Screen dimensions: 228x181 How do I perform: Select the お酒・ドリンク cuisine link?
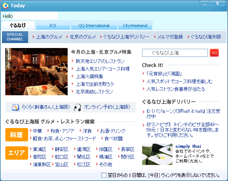click(113, 131)
